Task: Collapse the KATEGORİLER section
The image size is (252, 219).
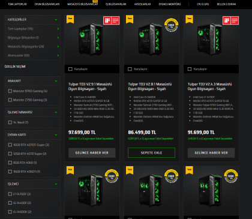Action: [x=56, y=20]
